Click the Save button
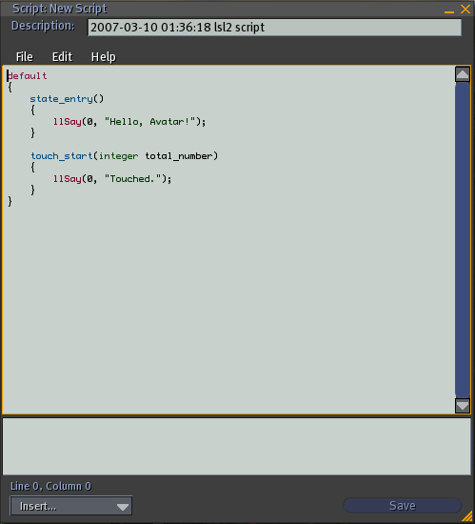This screenshot has width=475, height=524. (x=403, y=506)
